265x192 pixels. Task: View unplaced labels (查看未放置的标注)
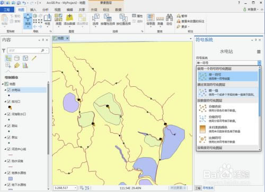pyautogui.click(x=190, y=21)
